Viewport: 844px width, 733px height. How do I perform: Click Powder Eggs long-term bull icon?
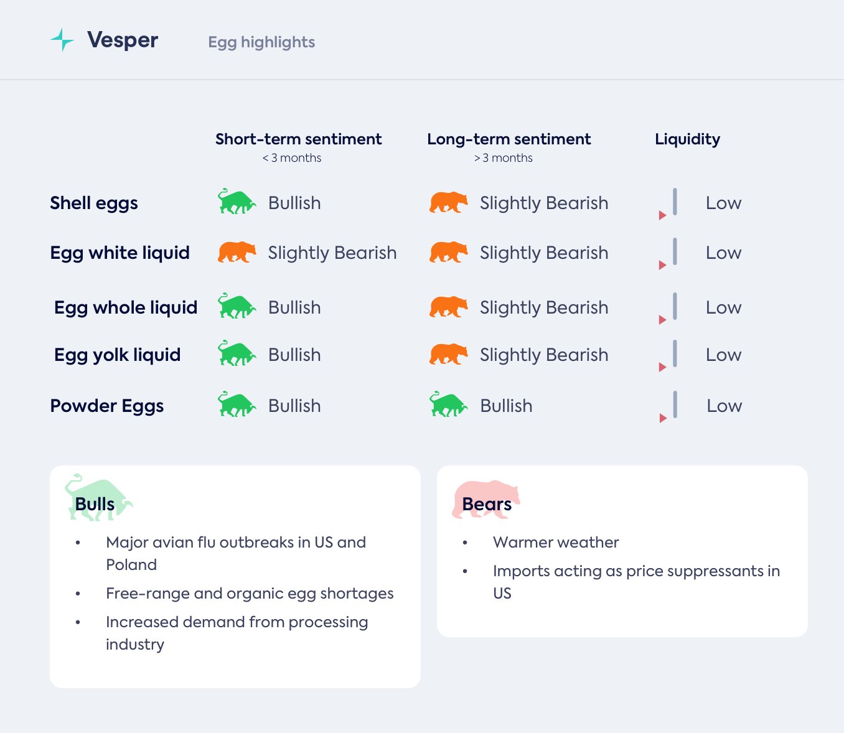point(448,404)
